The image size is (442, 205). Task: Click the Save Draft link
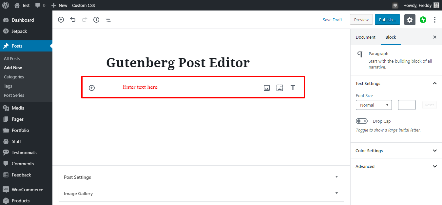tap(332, 20)
